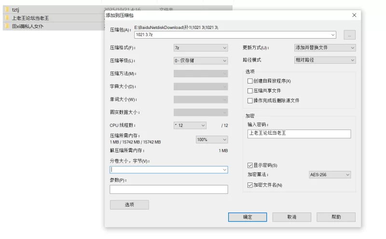
Task: Open the 压缩格式 dropdown showing 7z
Action: (x=200, y=48)
